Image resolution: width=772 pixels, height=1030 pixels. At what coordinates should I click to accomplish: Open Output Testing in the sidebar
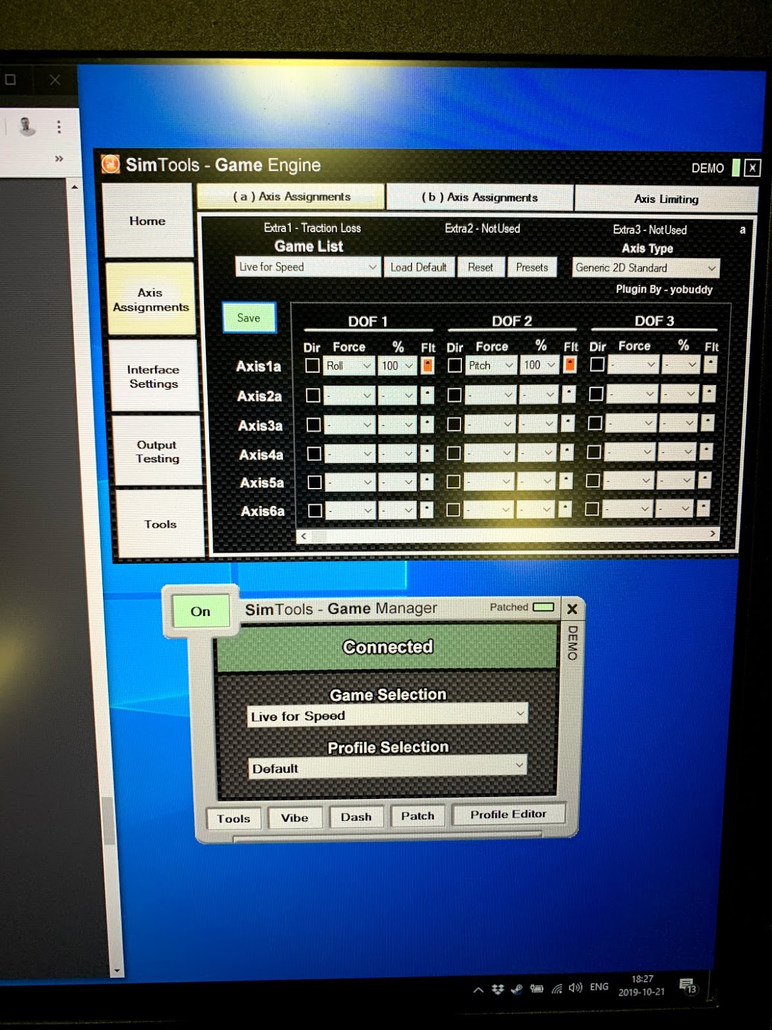click(157, 452)
